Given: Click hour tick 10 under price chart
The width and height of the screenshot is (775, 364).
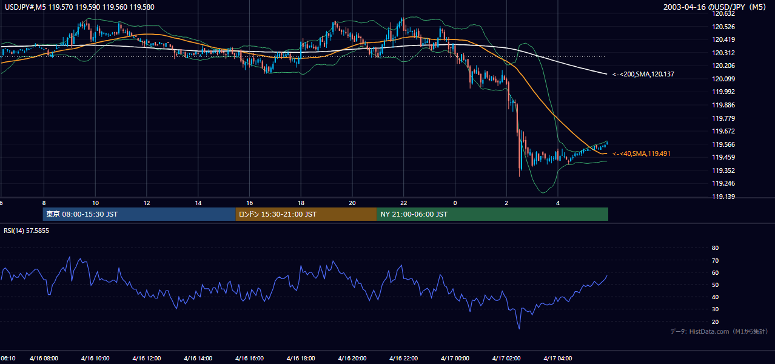Looking at the screenshot, I should click(95, 203).
